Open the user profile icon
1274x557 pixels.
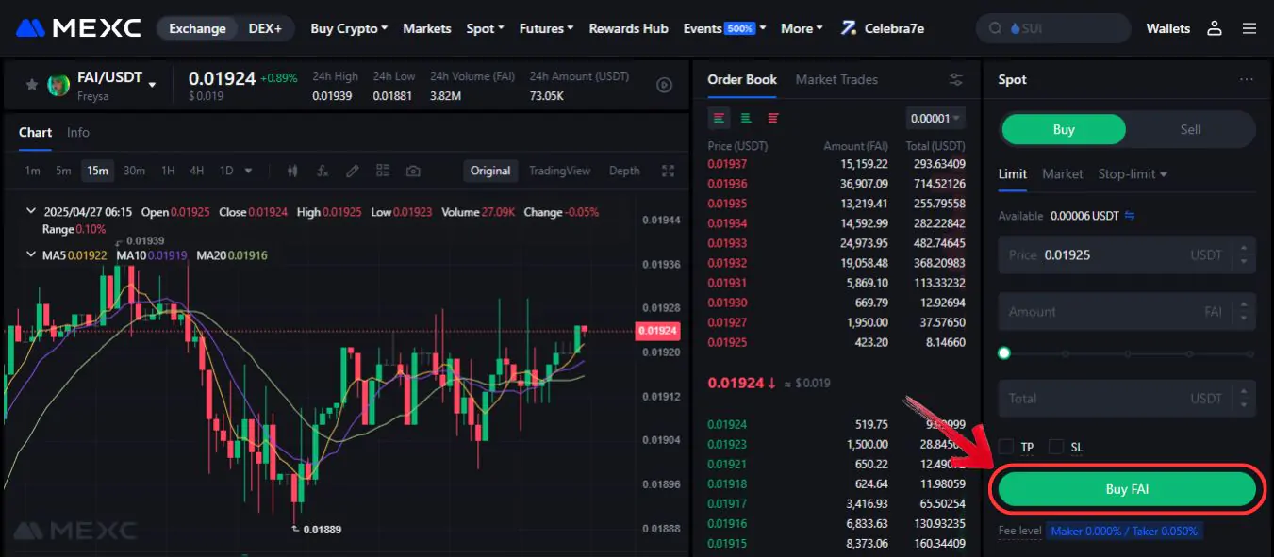[1215, 28]
